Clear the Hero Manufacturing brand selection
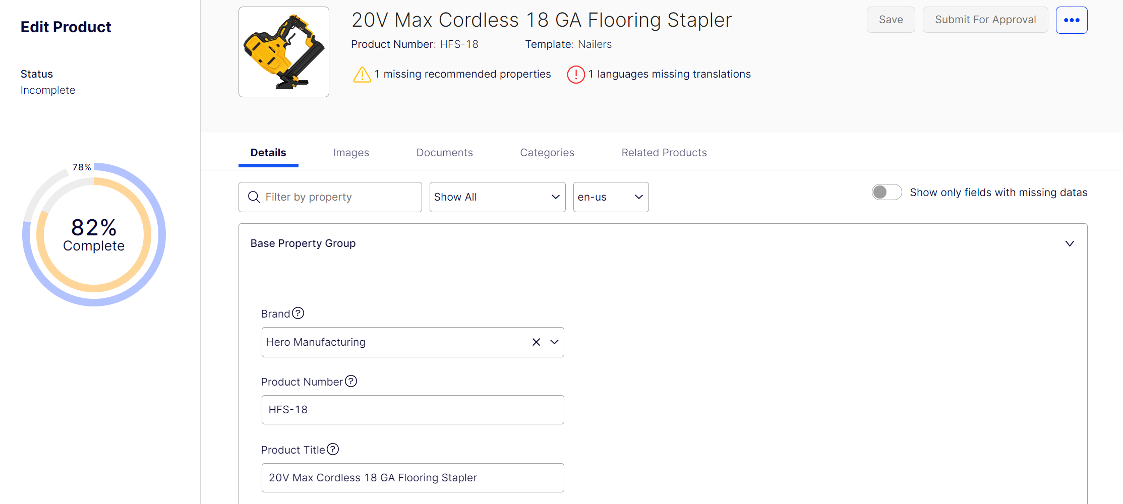The height and width of the screenshot is (504, 1123). (x=536, y=342)
